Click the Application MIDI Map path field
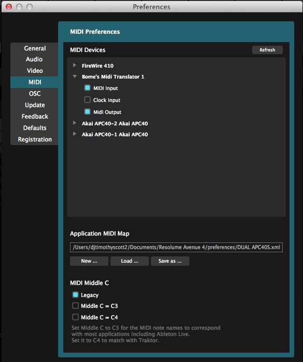The height and width of the screenshot is (362, 303). [176, 247]
